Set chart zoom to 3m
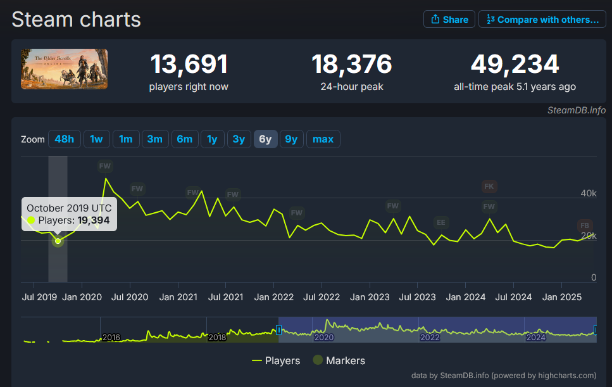 pos(155,139)
